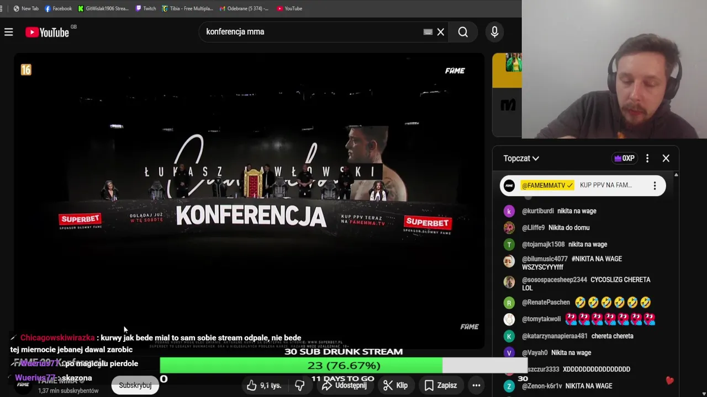707x397 pixels.
Task: Click the age rating 16 badge
Action: pyautogui.click(x=26, y=69)
